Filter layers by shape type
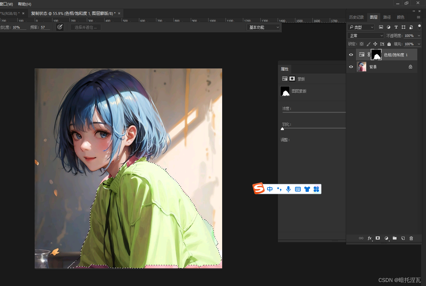Screen dimensions: 426x286 [403, 27]
